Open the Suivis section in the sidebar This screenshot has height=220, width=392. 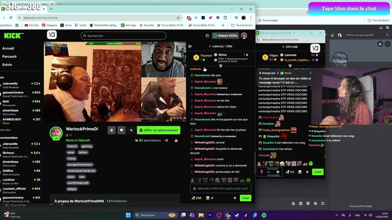click(x=7, y=65)
